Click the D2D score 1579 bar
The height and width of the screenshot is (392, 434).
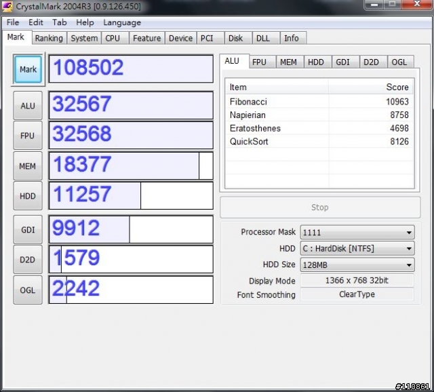[131, 259]
